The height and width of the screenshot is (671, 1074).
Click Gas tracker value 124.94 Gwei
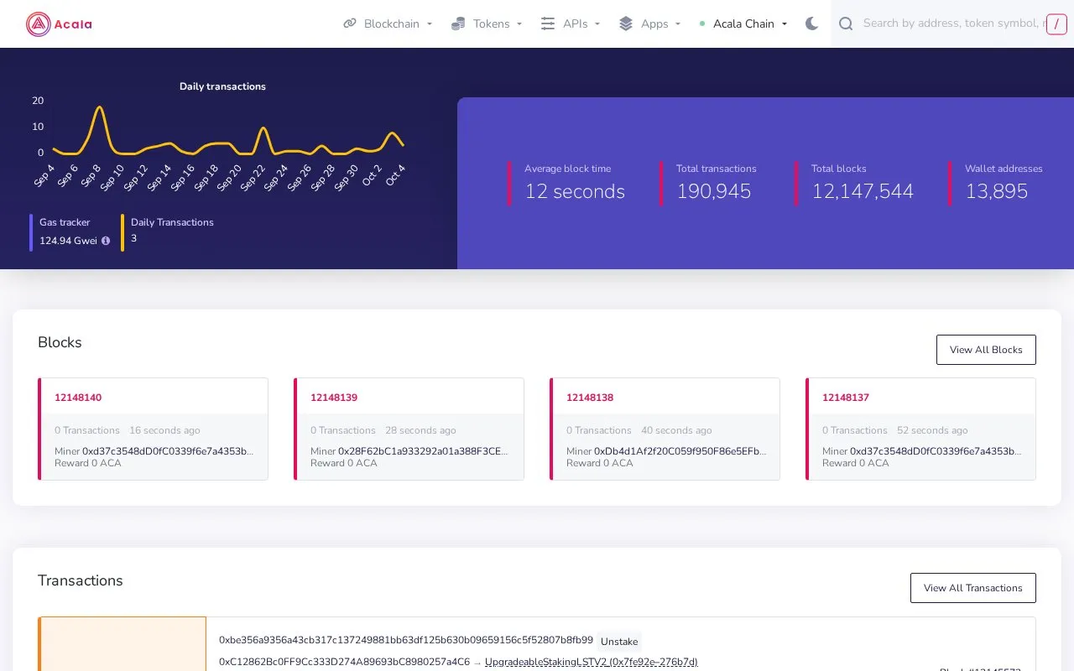pyautogui.click(x=68, y=241)
